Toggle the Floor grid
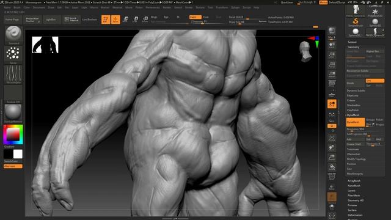Image resolution: width=391 pixels, height=220 pixels. click(332, 94)
